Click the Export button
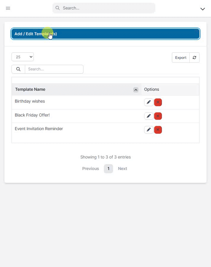The image size is (211, 267). click(x=180, y=58)
